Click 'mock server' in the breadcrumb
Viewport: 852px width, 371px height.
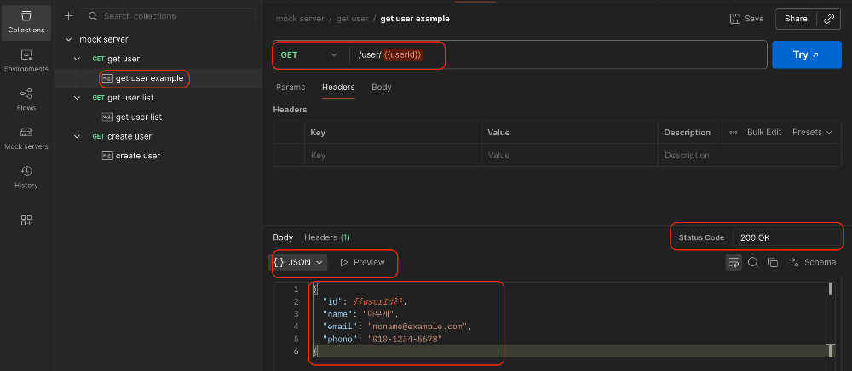click(x=300, y=19)
